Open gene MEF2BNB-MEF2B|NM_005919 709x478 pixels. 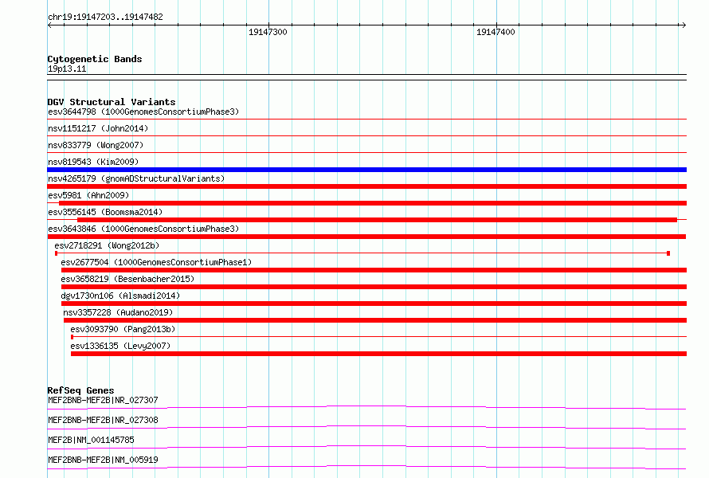pos(103,460)
